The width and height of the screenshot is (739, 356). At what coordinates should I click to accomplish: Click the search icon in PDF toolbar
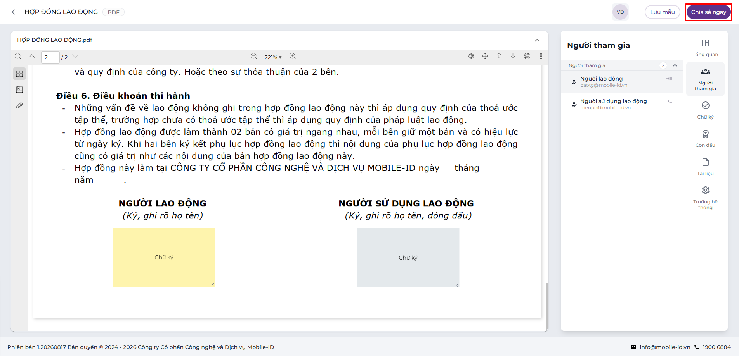click(18, 57)
